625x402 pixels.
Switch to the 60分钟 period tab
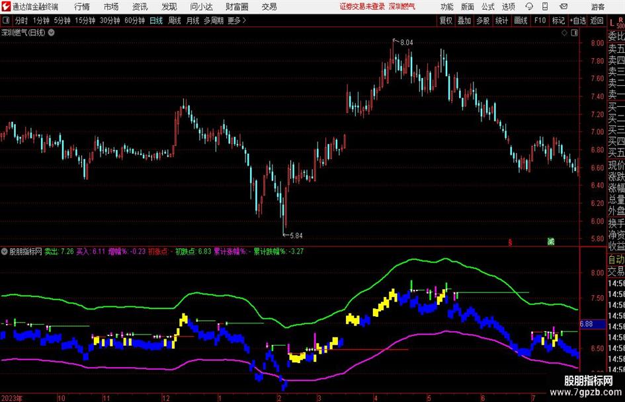pyautogui.click(x=135, y=20)
